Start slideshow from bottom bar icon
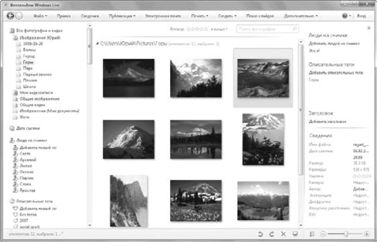 click(295, 234)
